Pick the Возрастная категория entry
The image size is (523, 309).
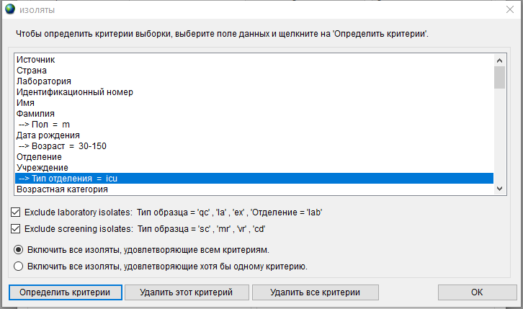(x=254, y=189)
